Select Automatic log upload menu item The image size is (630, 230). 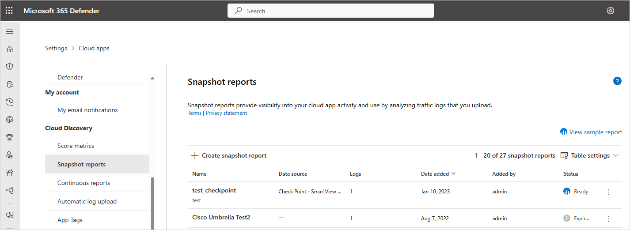[87, 201]
